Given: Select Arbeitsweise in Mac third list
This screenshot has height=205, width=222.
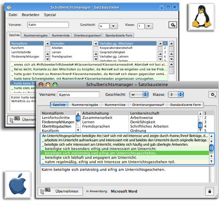Looking at the screenshot, I should (163, 118).
